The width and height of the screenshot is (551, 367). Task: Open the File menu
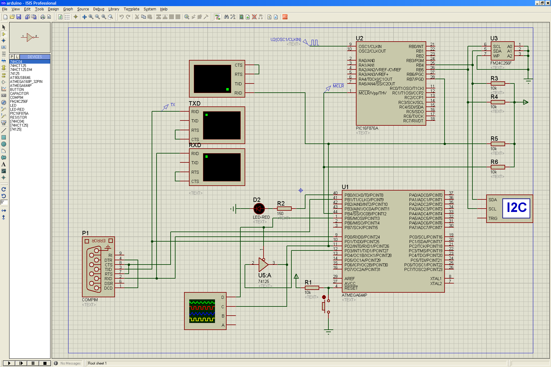click(5, 9)
